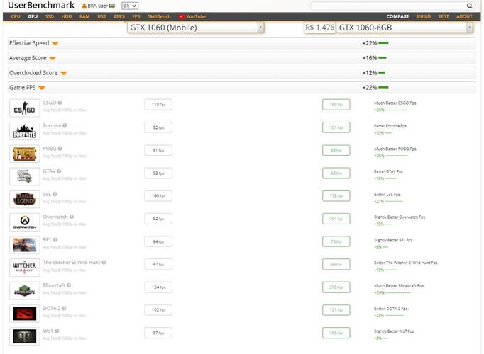The width and height of the screenshot is (484, 354).
Task: Click the Average Score +16% bar
Action: click(x=383, y=58)
